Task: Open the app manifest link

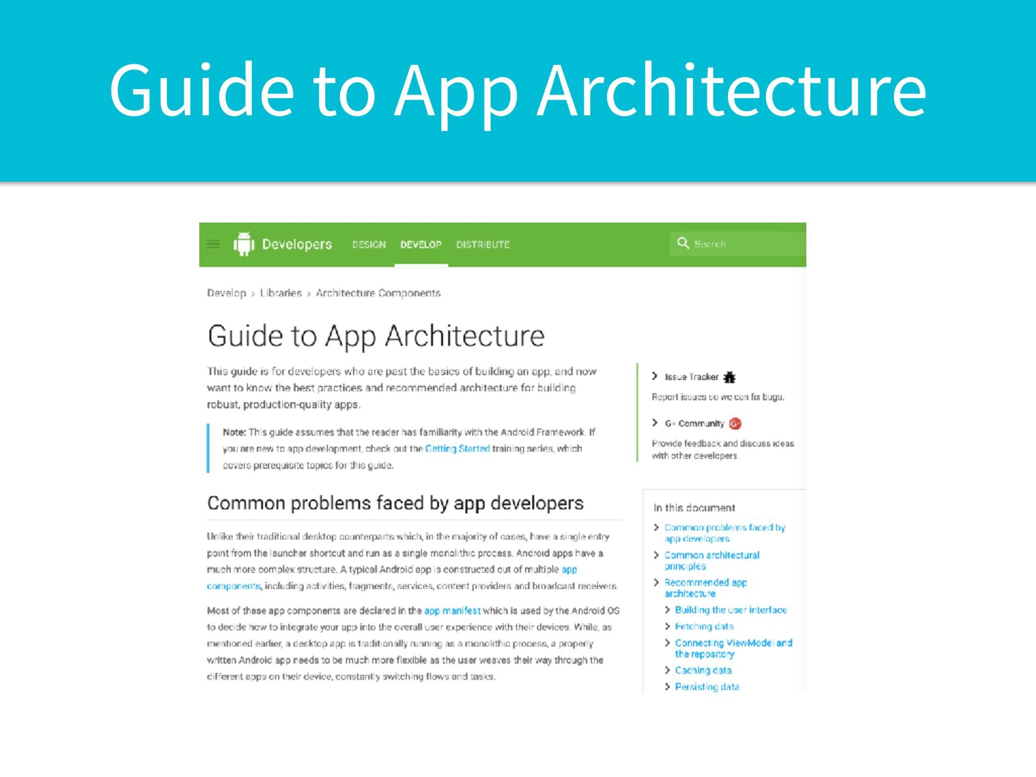Action: (x=452, y=611)
